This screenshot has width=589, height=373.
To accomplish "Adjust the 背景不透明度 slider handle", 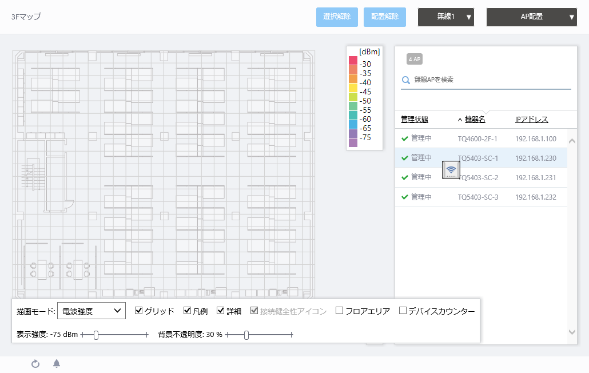I will coord(246,335).
